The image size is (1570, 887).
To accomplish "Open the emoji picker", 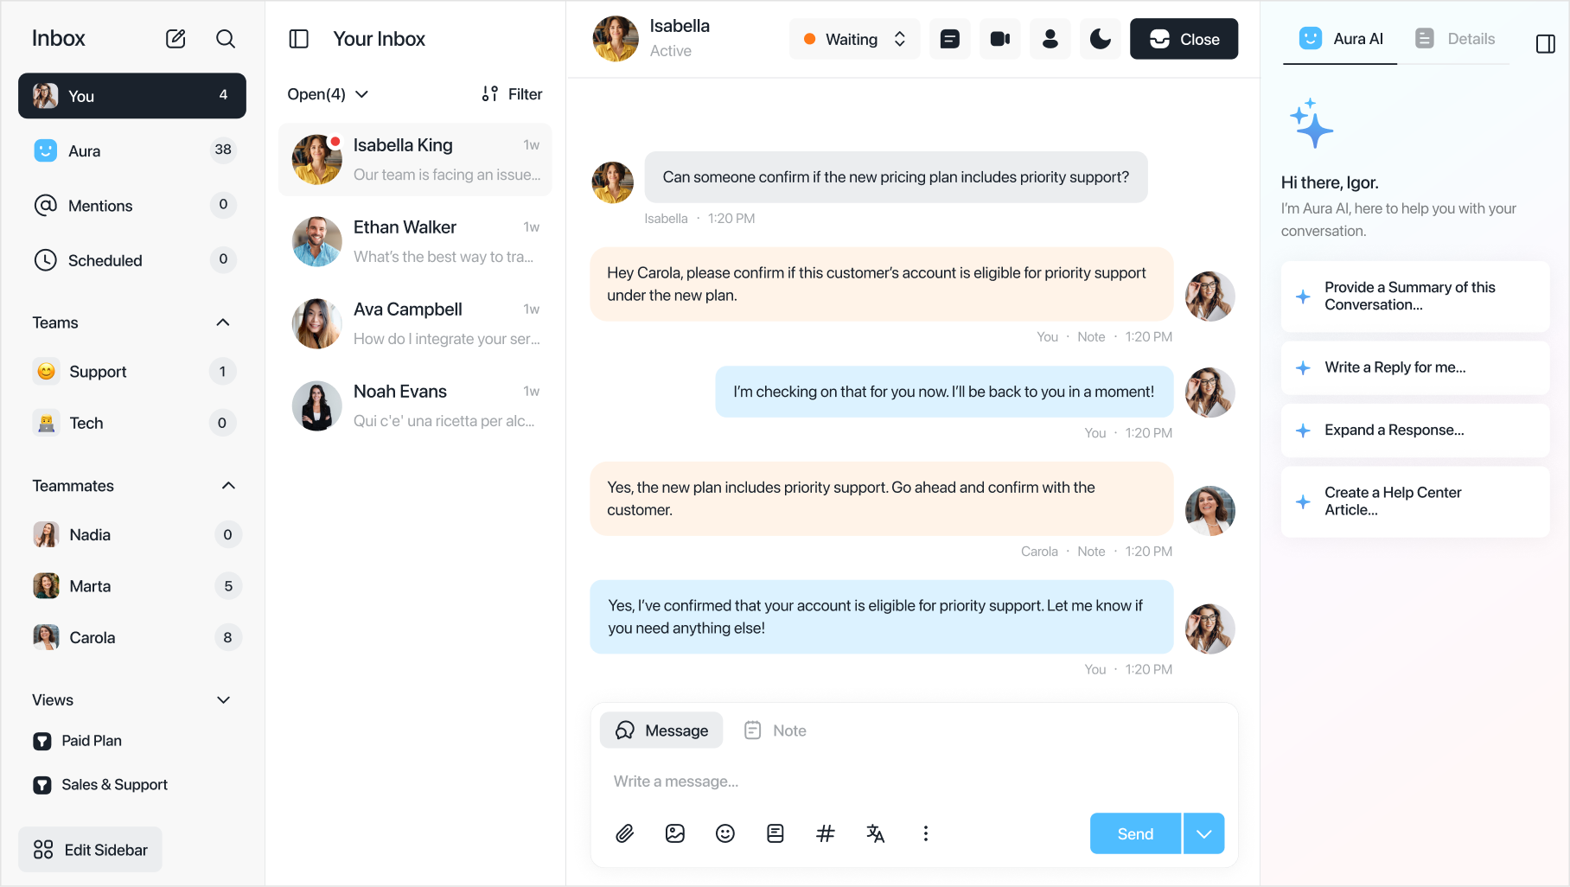I will (x=725, y=833).
